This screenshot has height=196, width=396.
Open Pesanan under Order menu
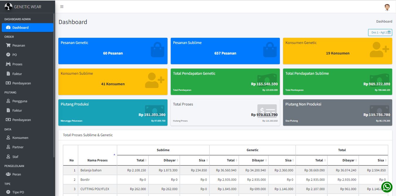[18, 45]
